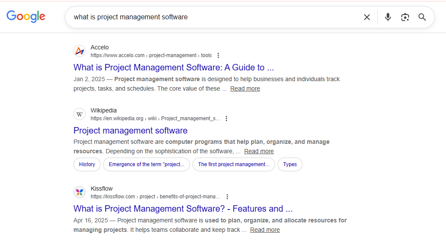Select the 'Emergence of the term "project...' chip
Image resolution: width=446 pixels, height=249 pixels.
147,164
